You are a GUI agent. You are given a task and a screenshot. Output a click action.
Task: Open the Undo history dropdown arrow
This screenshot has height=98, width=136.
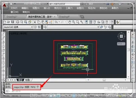pyautogui.click(x=59, y=22)
